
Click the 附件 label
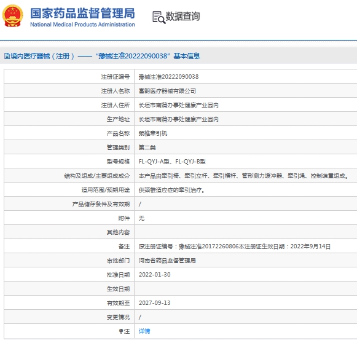124,218
